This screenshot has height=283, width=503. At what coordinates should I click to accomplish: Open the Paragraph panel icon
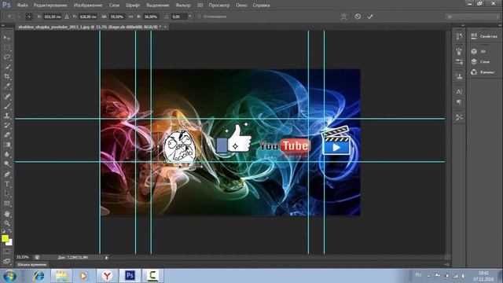(459, 102)
